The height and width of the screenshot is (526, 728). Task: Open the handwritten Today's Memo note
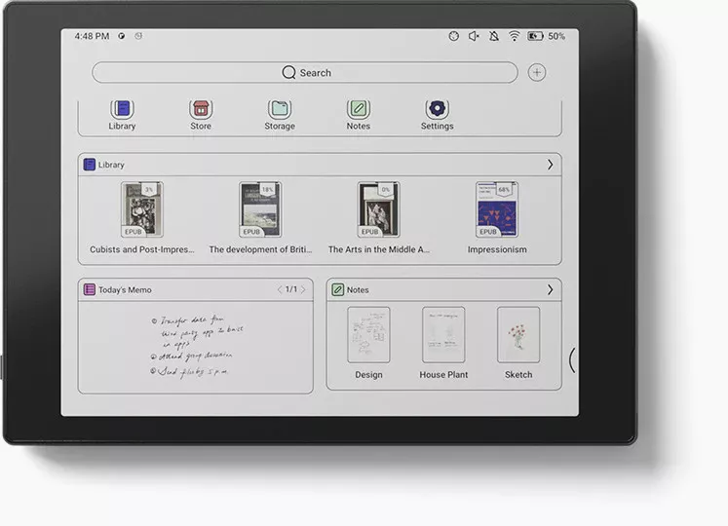[x=196, y=346]
